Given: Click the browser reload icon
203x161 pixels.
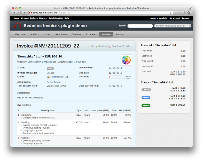Looking at the screenshot, I should (171, 12).
